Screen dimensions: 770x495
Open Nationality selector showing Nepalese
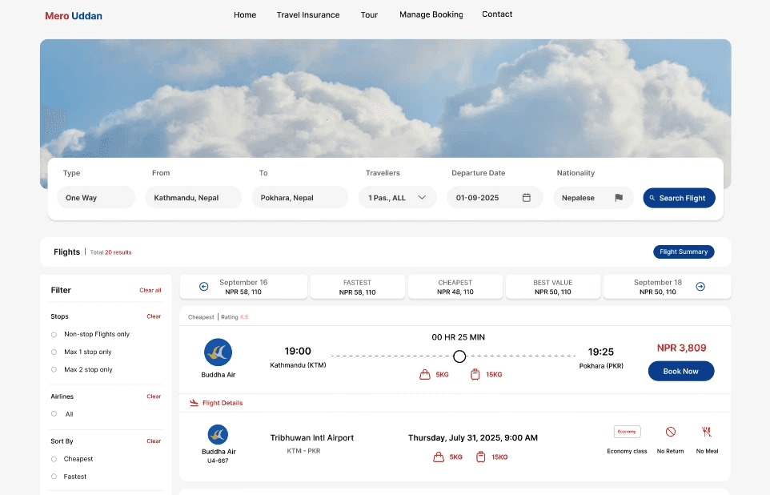pos(593,198)
